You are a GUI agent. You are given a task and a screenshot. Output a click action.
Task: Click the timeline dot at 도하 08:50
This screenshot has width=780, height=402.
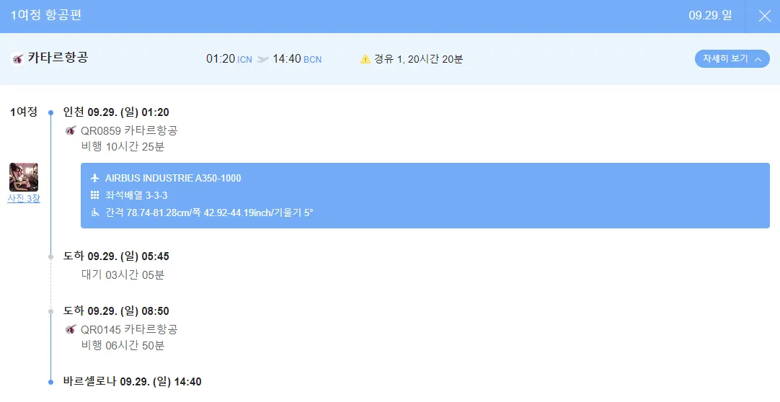click(50, 311)
